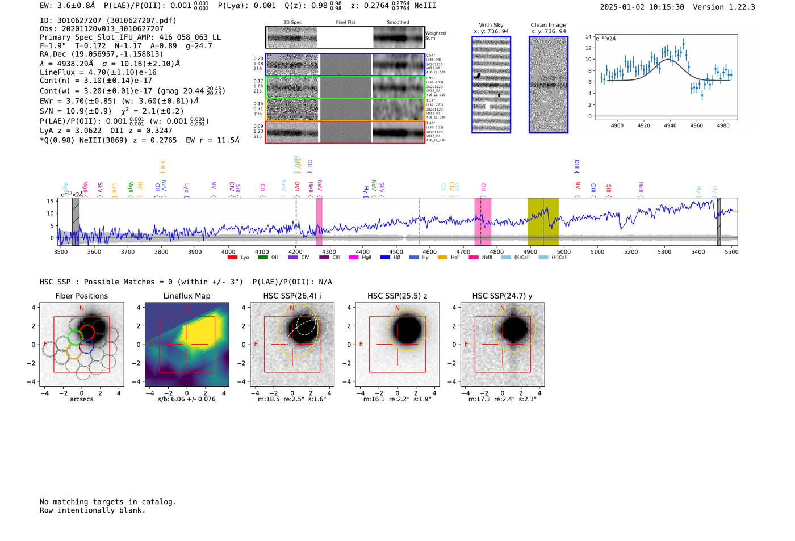The image size is (795, 541).
Task: Click the Hβ blue legend swatch
Action: (x=385, y=258)
